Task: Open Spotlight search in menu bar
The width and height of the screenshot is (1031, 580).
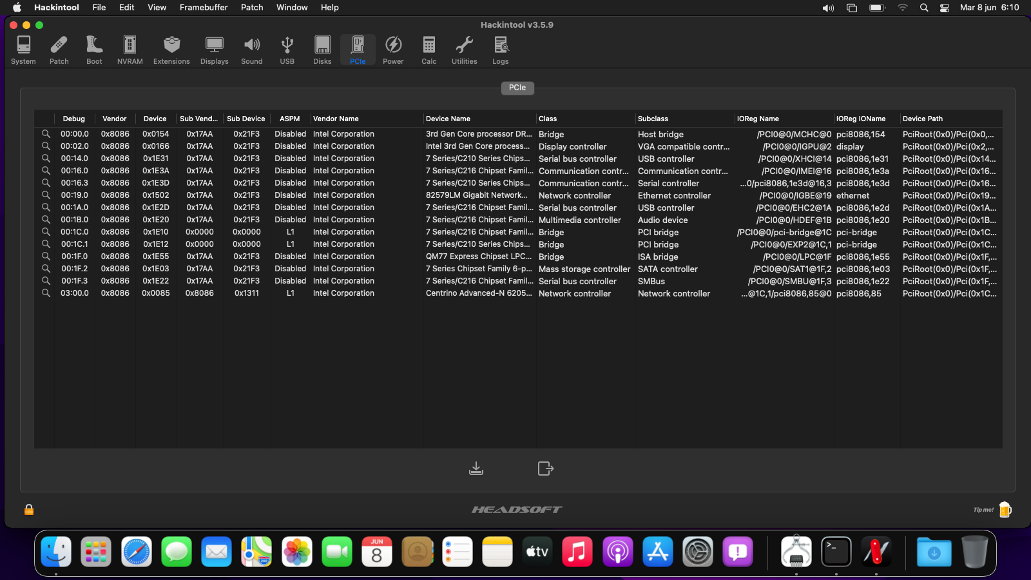Action: [x=924, y=8]
